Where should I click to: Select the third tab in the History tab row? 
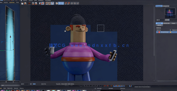(x=173, y=23)
